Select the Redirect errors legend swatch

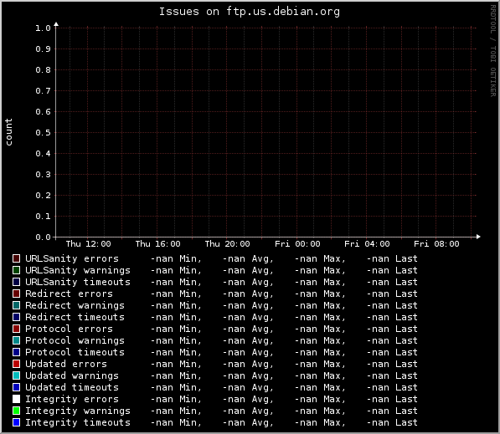16,294
